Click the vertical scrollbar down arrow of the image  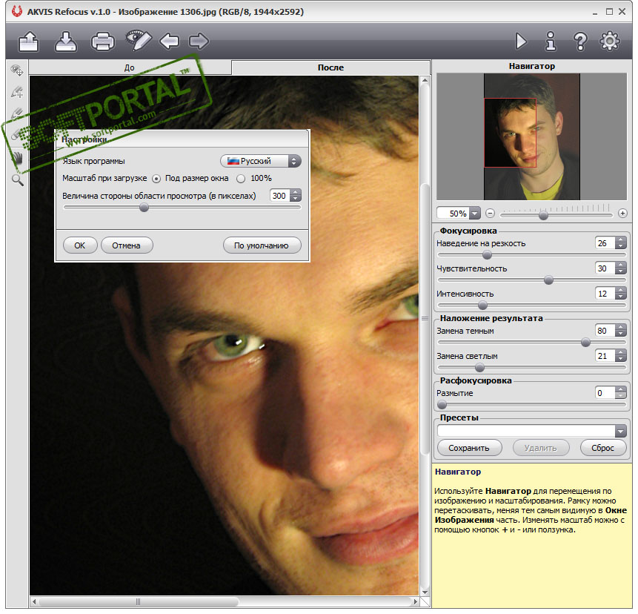point(425,592)
